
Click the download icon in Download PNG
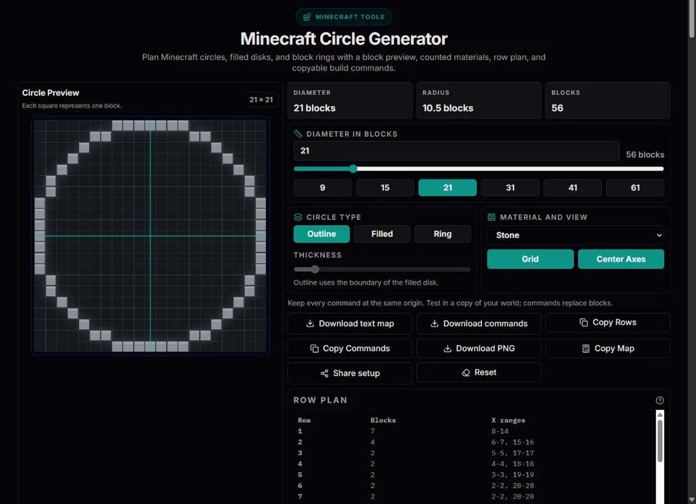click(x=447, y=348)
